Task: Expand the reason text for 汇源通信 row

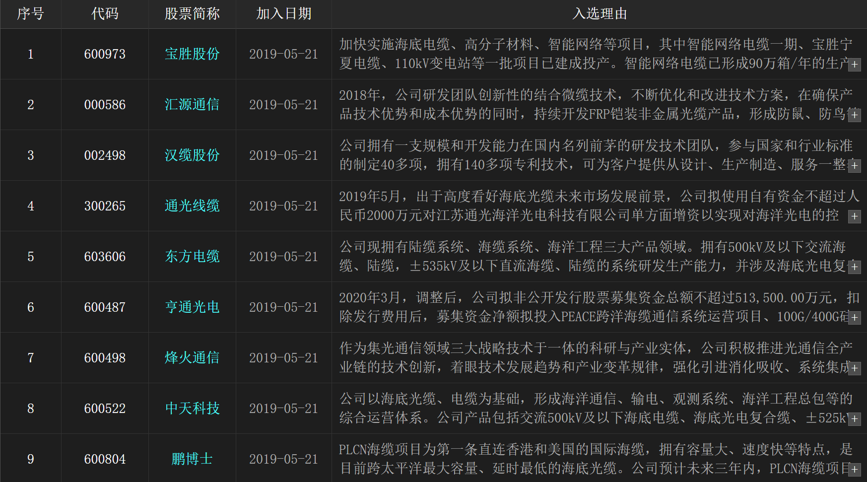Action: click(854, 115)
